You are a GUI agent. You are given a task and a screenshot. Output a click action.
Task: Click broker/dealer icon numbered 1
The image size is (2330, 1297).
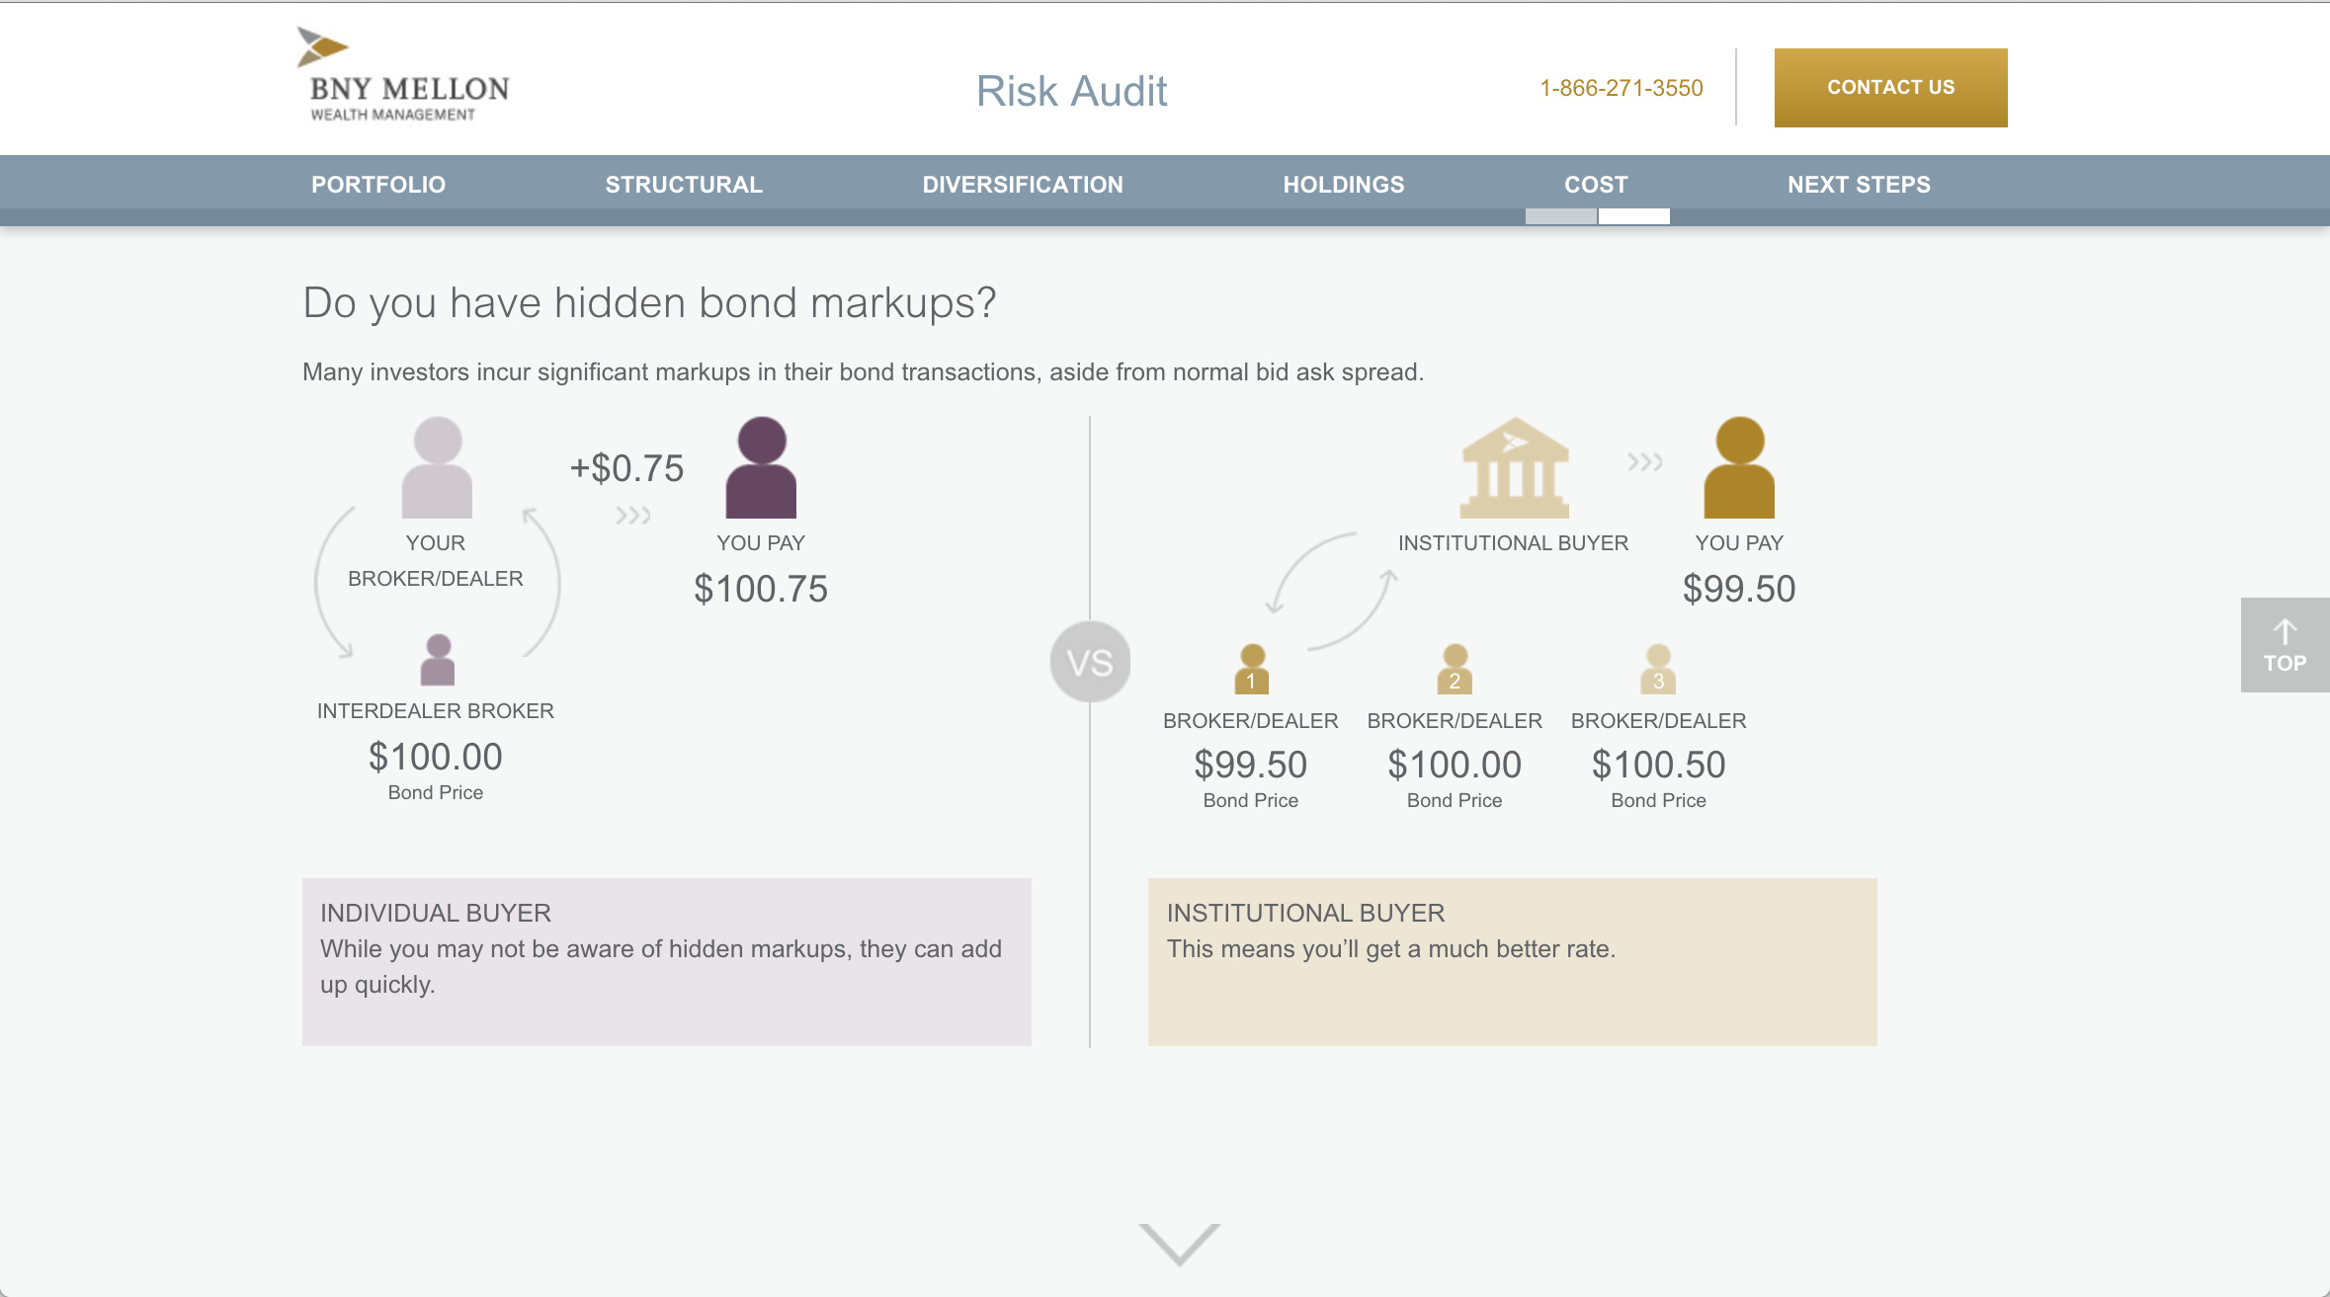click(x=1251, y=670)
